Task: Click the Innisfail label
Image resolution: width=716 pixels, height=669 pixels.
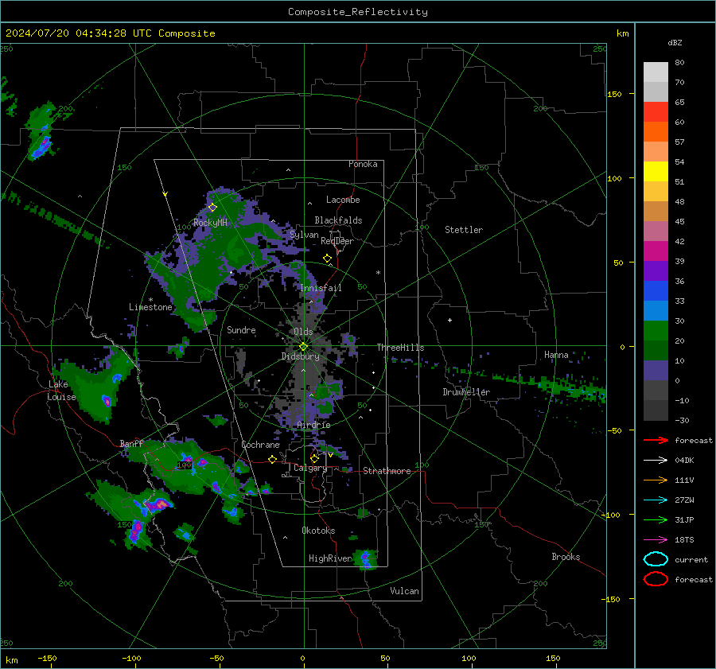Action: click(x=321, y=288)
